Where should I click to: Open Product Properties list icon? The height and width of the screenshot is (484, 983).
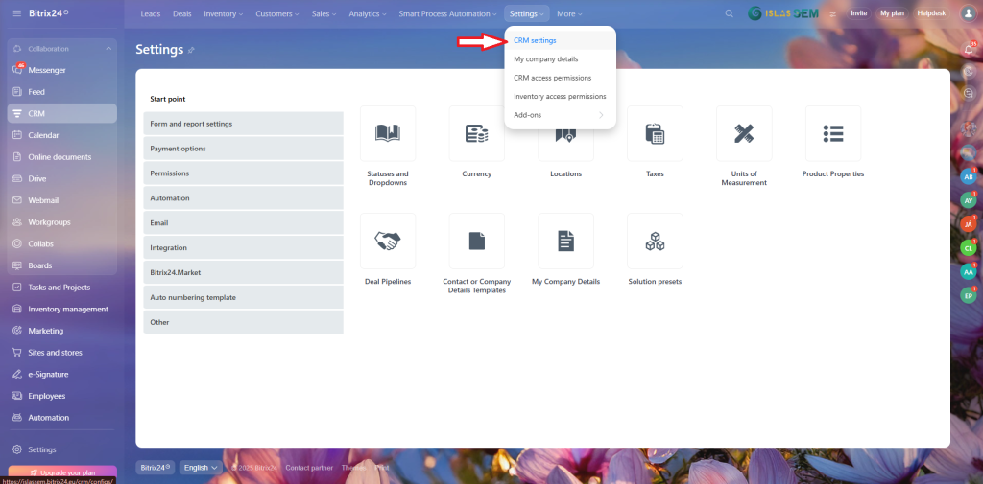tap(832, 133)
